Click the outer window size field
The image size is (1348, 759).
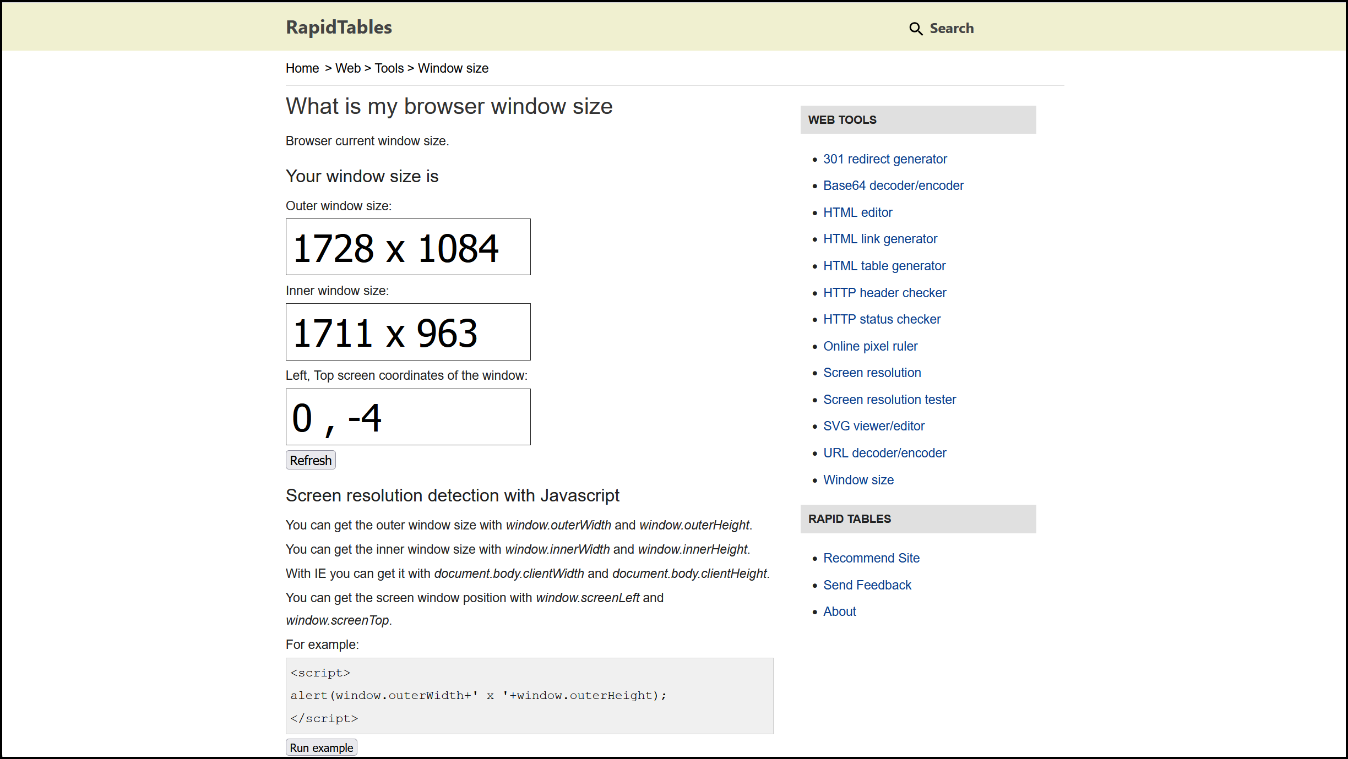pos(408,247)
